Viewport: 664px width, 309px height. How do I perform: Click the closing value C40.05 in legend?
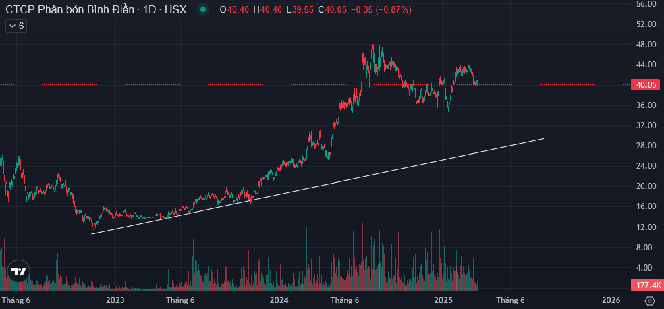(333, 9)
